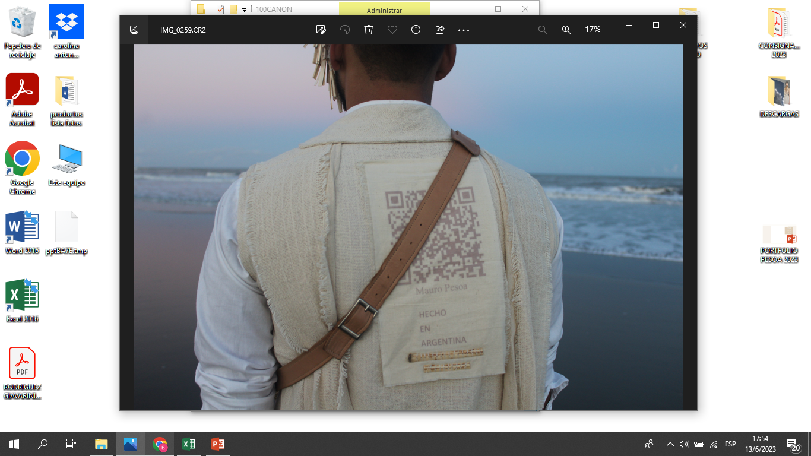Open DESCARGAS folder on desktop
The image size is (811, 456).
pos(779,97)
